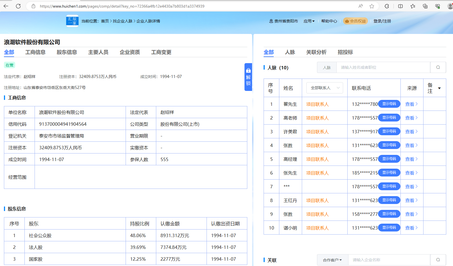Open the 合作客户 dropdown
453x266 pixels.
coord(332,260)
